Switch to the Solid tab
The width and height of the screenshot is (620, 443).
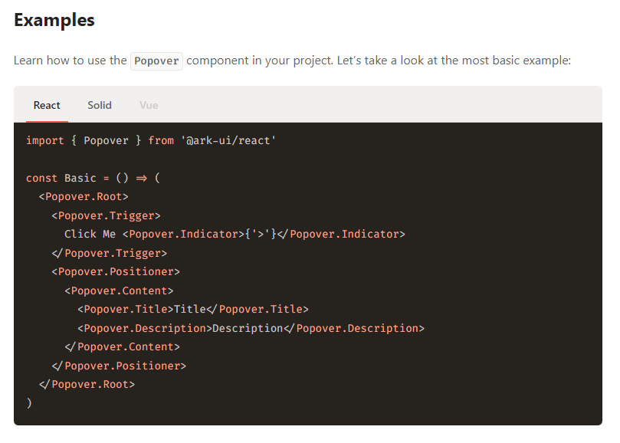pos(99,105)
